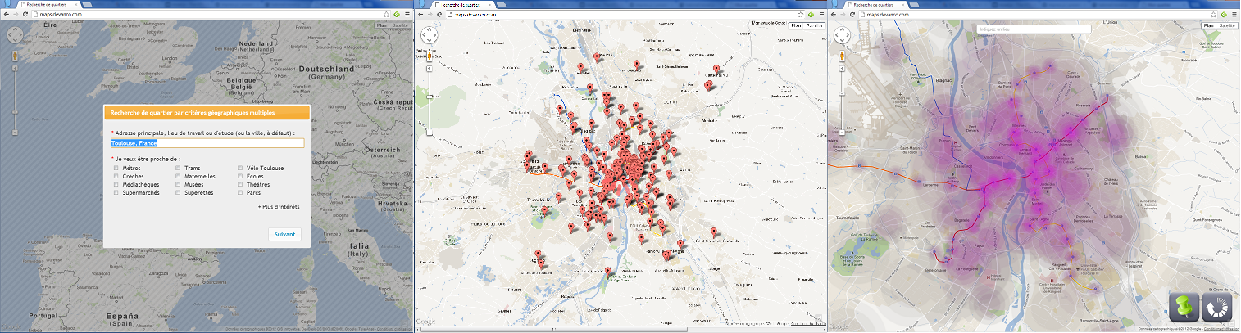Viewport: 1241px width, 333px height.
Task: Zoom in with plus button on the left map
Action: tap(15, 68)
